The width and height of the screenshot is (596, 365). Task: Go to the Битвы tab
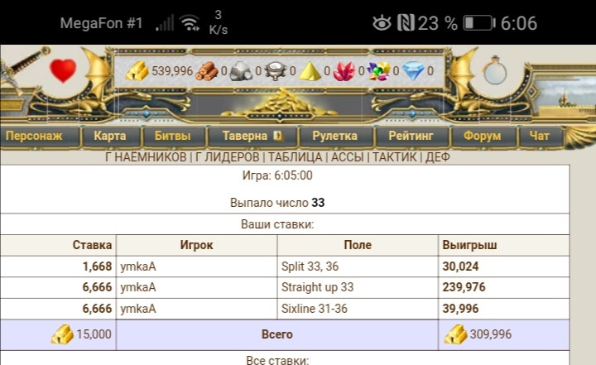click(x=172, y=136)
